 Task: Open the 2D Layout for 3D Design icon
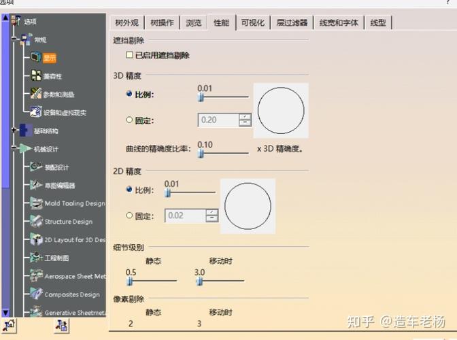coord(37,239)
